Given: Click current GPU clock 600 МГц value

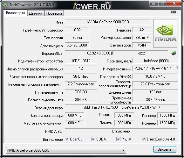Looking at the screenshot, I should coord(75,115).
